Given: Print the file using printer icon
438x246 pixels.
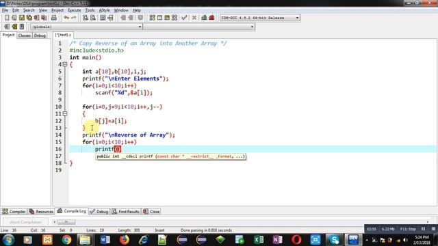Looking at the screenshot, I should point(54,18).
